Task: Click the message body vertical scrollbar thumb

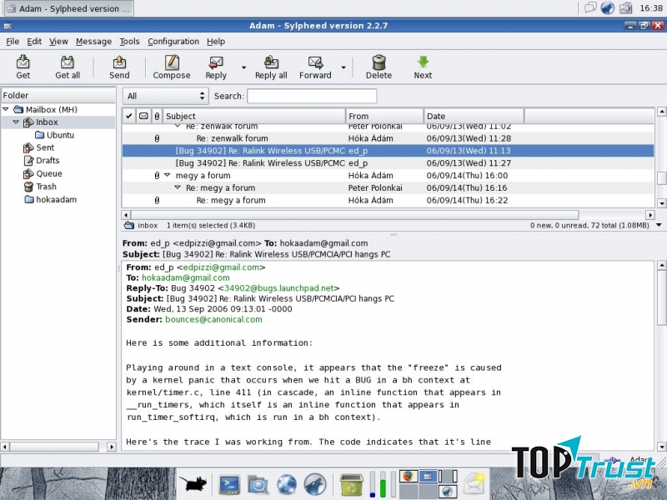Action: coord(661,297)
